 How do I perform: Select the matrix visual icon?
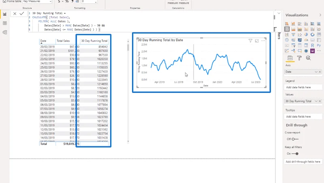pyautogui.click(x=306, y=45)
